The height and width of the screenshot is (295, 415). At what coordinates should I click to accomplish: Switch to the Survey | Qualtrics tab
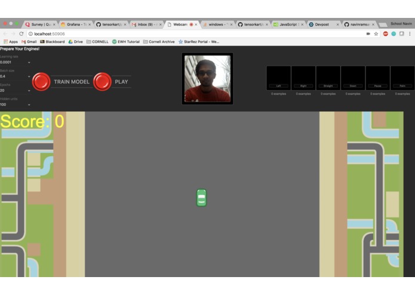tap(40, 24)
